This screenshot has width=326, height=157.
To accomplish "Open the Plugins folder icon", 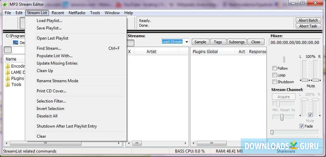I will click(x=8, y=78).
